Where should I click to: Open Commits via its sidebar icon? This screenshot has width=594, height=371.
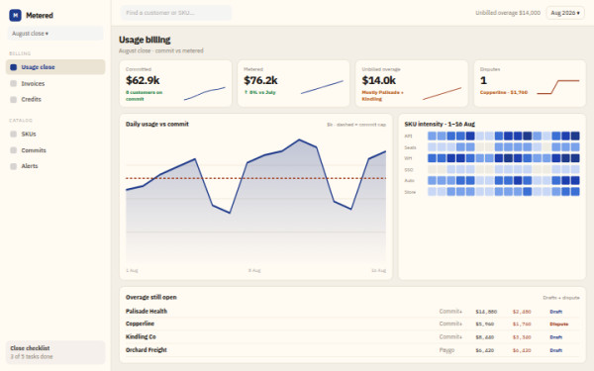[13, 150]
